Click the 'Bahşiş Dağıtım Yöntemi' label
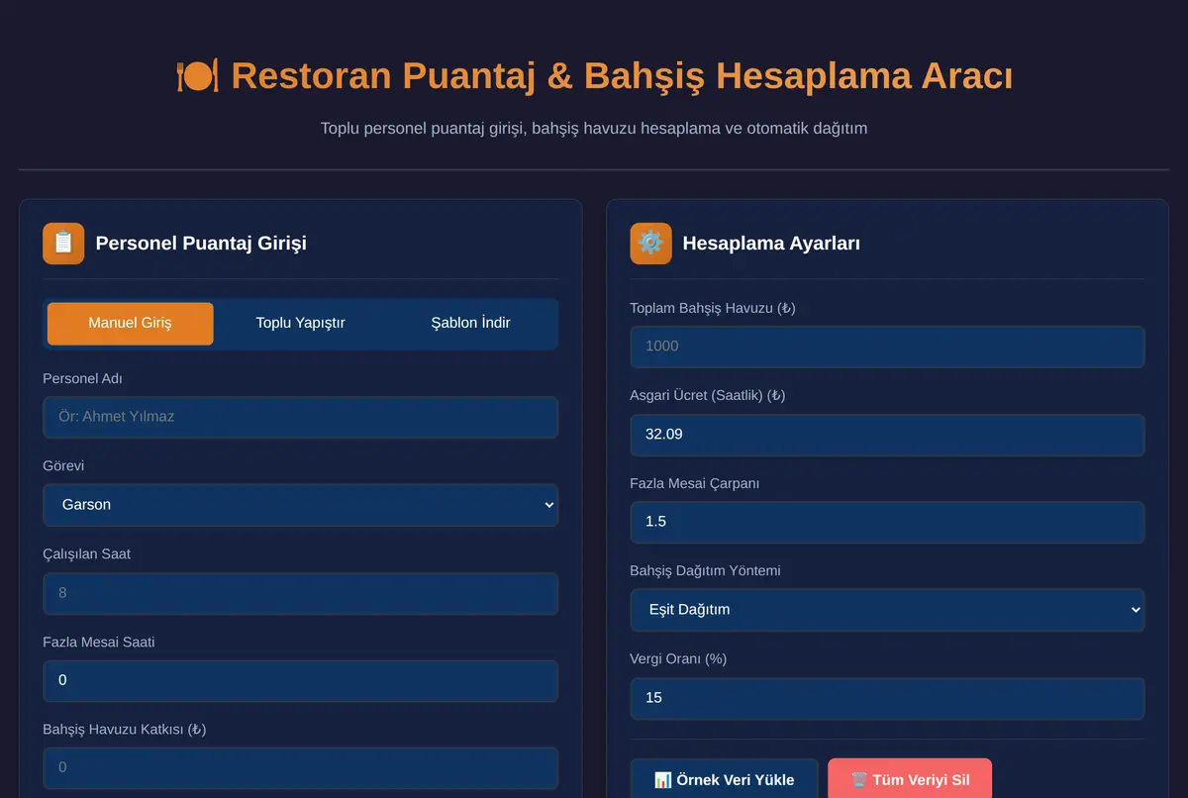This screenshot has height=798, width=1188. pos(705,571)
